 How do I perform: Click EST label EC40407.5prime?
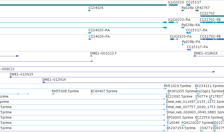104,91
